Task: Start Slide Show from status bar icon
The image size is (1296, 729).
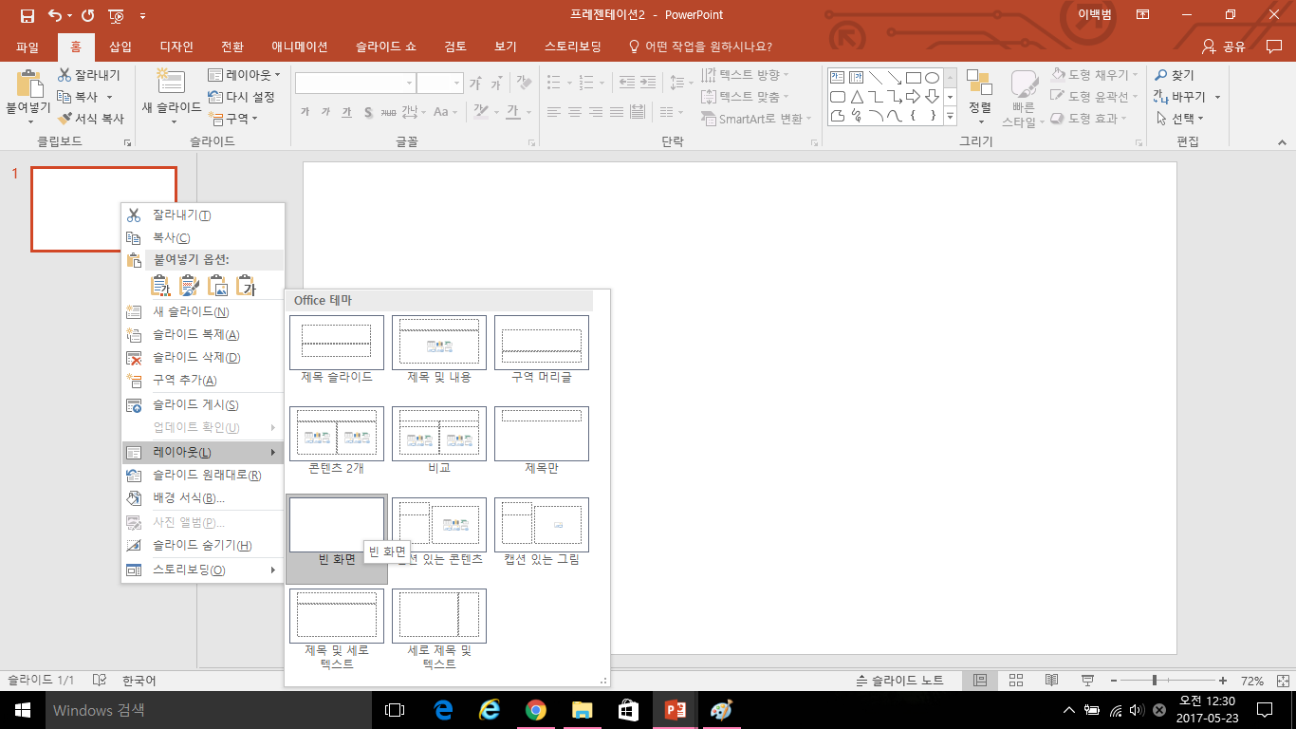Action: (x=1087, y=681)
